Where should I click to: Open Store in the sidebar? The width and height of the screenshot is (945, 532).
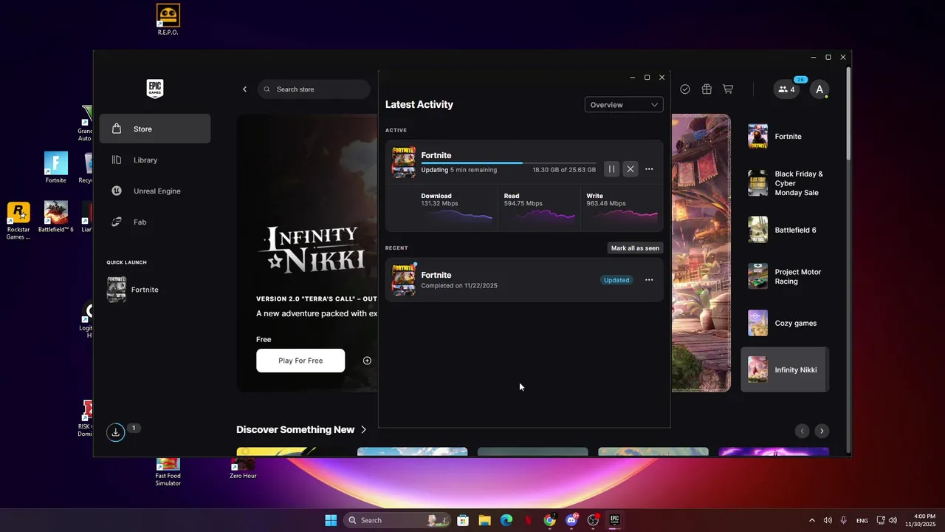point(155,129)
